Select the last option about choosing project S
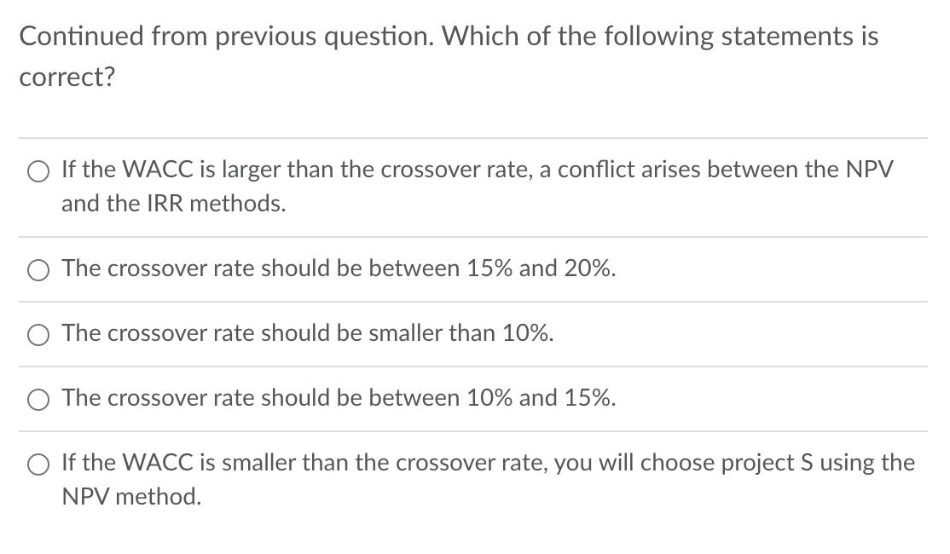This screenshot has height=554, width=950. (x=38, y=465)
